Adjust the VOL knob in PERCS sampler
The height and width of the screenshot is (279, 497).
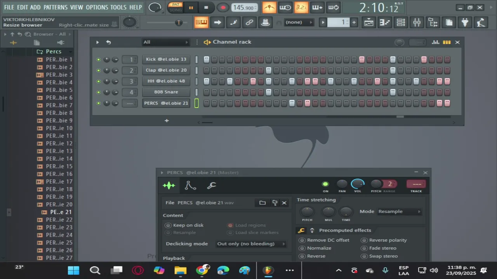pos(358,184)
